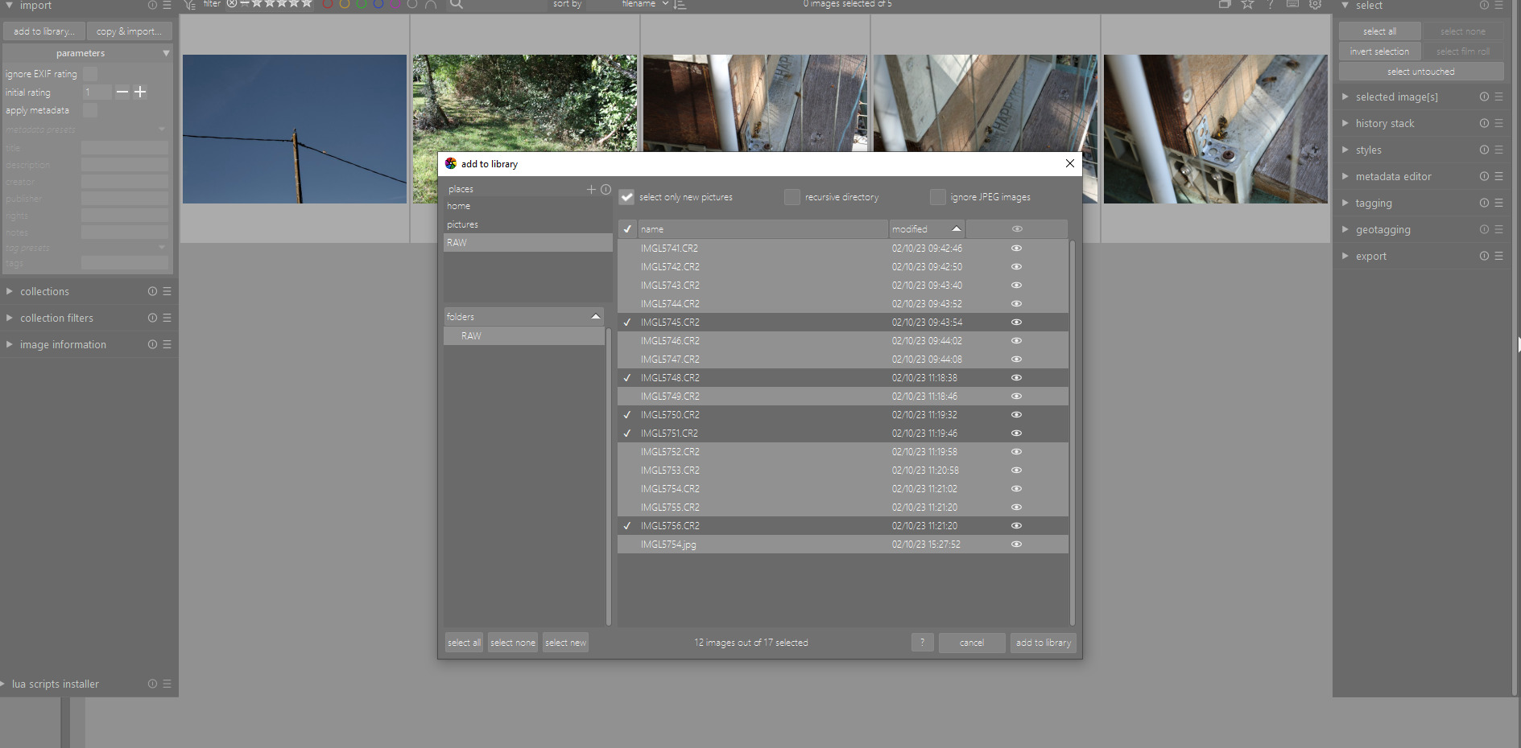
Task: Open presets menu of export module
Action: 1498,257
